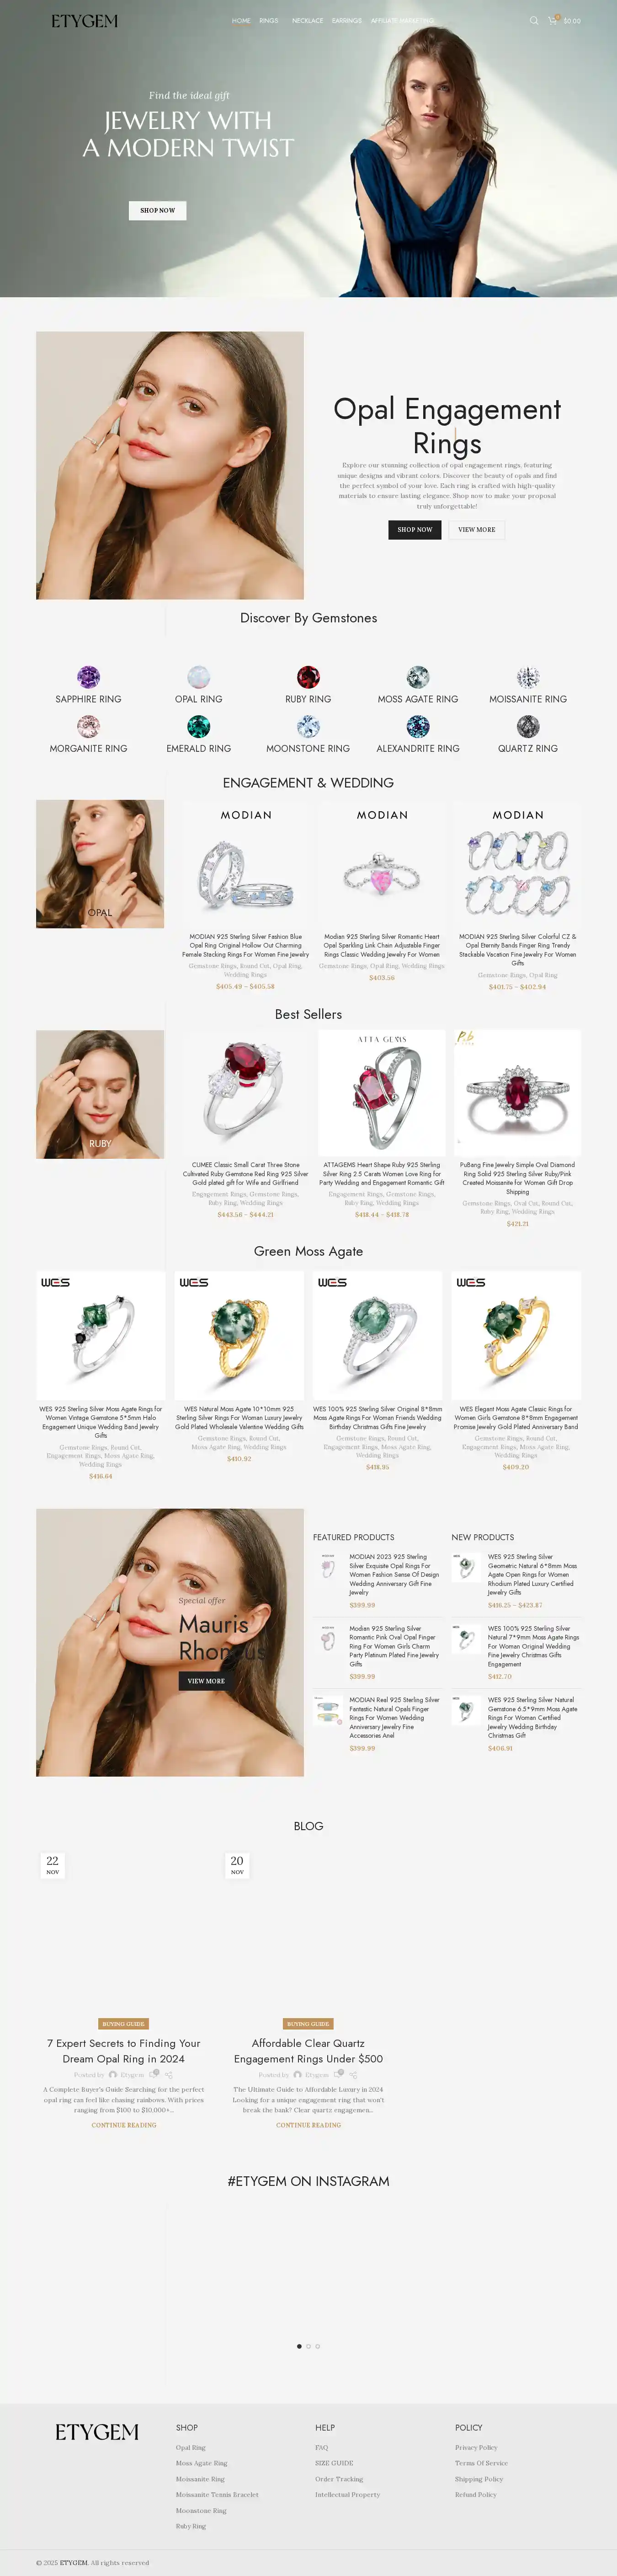Select the Opal Ring gemstone icon
The height and width of the screenshot is (2576, 617).
coord(198,677)
